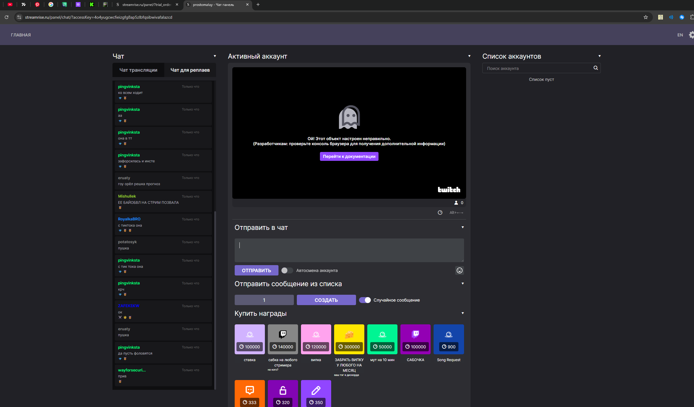Screen dimensions: 694x407
Task: Collapse Купить награды section
Action: 463,313
